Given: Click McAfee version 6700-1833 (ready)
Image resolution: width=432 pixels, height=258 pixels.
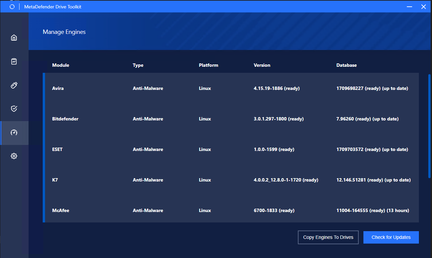Looking at the screenshot, I should [x=274, y=211].
